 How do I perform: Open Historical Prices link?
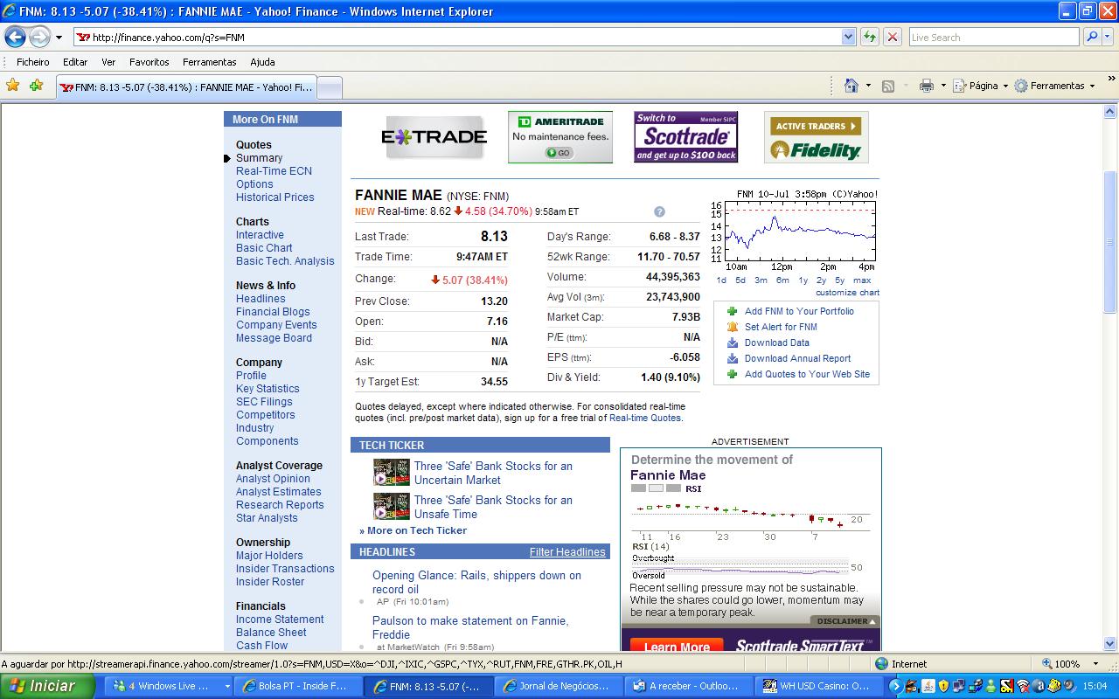point(275,197)
